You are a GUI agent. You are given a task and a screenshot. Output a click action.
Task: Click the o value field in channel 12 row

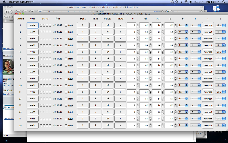coord(132,99)
